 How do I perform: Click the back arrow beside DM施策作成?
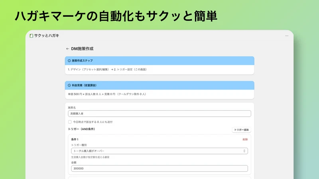[x=67, y=49]
